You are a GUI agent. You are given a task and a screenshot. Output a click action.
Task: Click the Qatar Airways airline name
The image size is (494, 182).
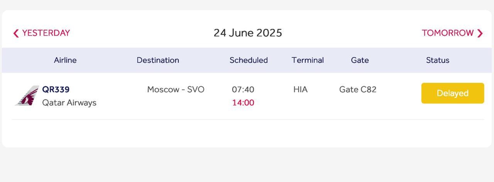[69, 103]
